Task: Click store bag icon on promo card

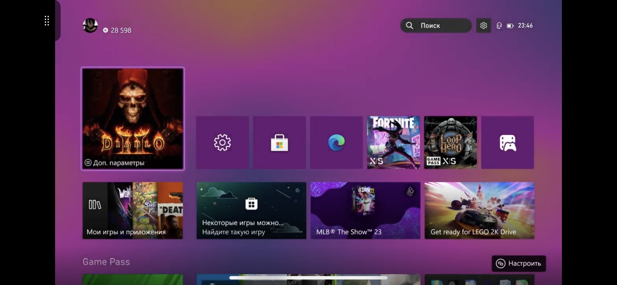Action: (x=251, y=203)
